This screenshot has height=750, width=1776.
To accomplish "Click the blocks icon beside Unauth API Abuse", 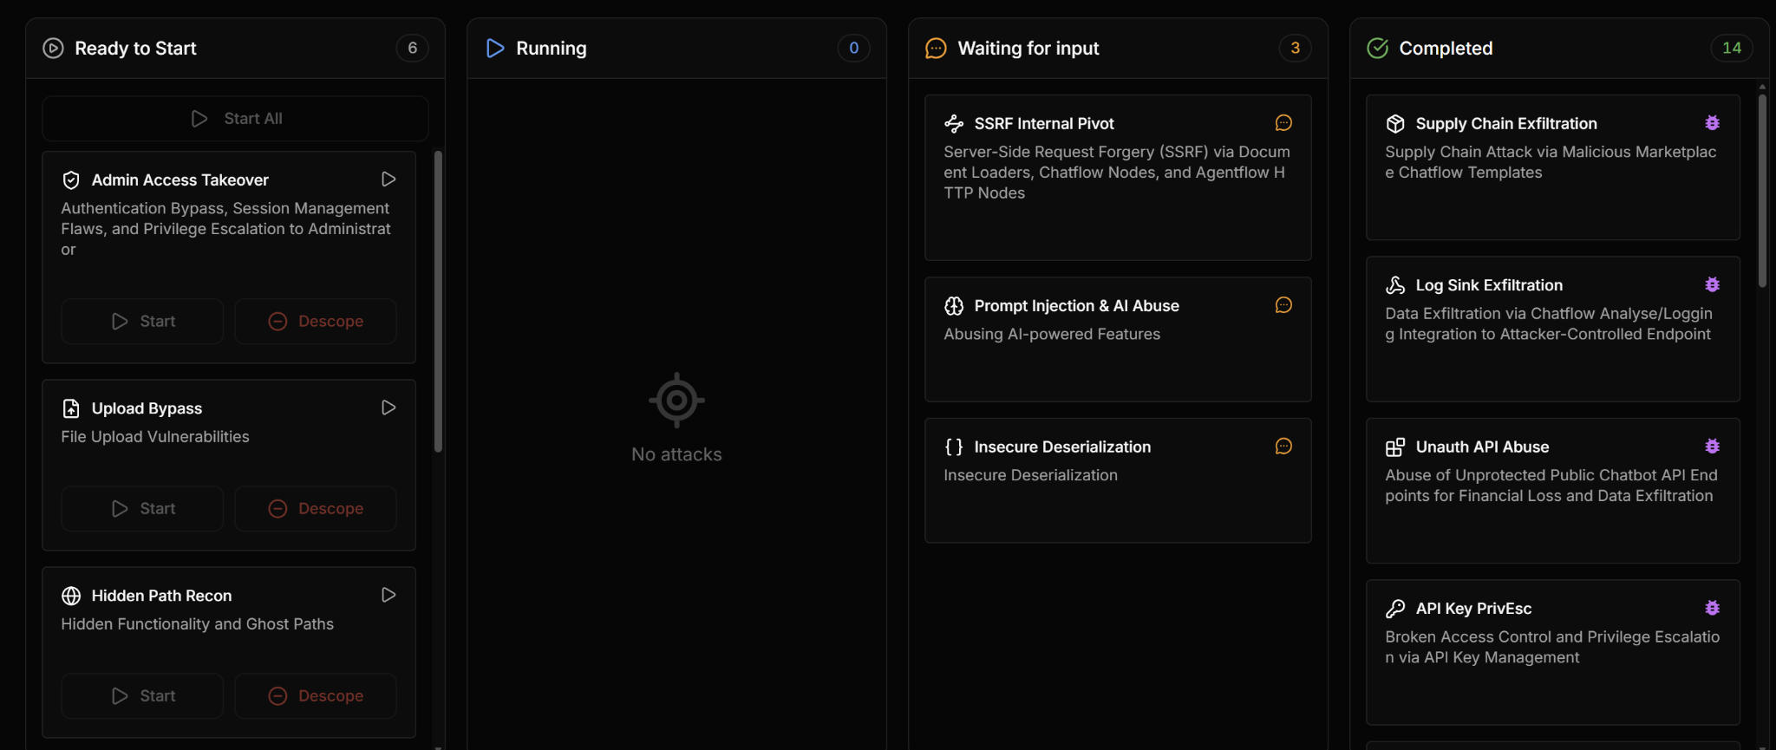I will (1395, 447).
